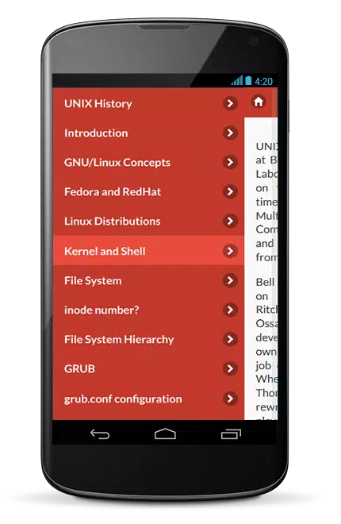341x524 pixels.
Task: Tap the Android back navigation button
Action: tap(100, 433)
